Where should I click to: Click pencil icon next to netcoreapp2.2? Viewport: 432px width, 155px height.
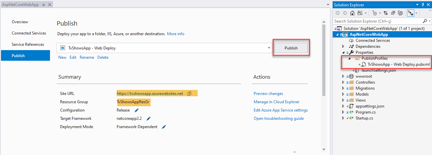click(149, 118)
